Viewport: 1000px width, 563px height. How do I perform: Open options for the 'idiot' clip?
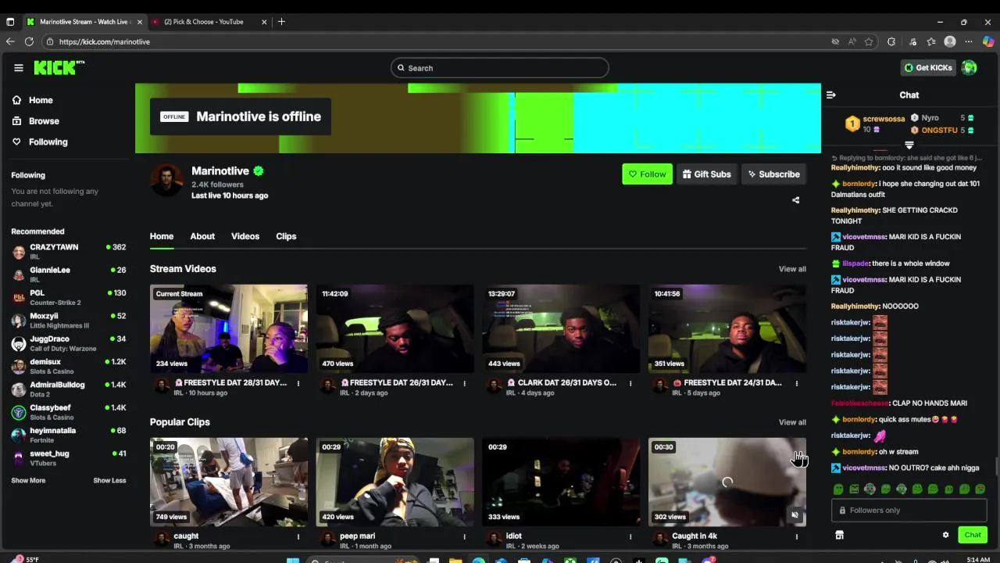coord(630,536)
